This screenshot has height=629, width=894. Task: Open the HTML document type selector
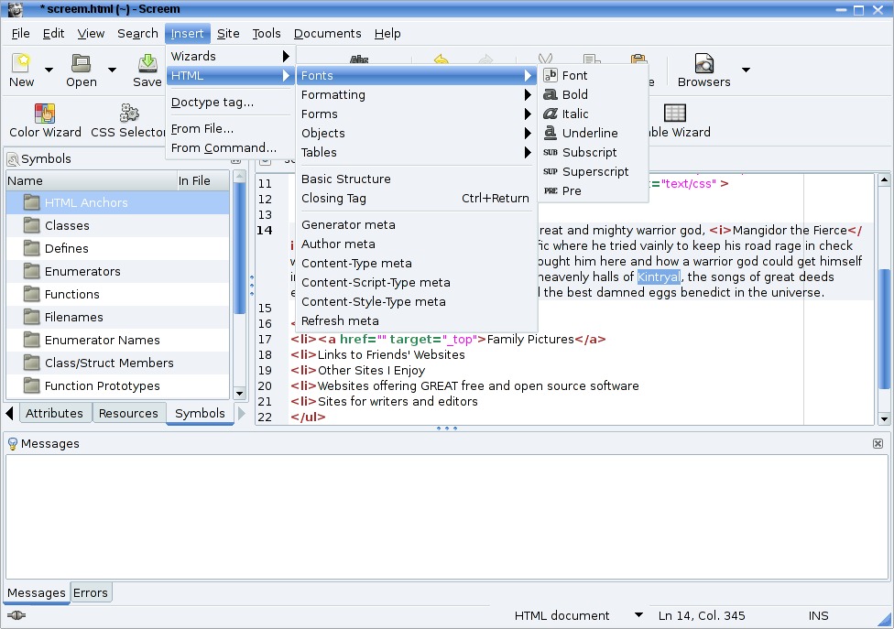click(638, 615)
